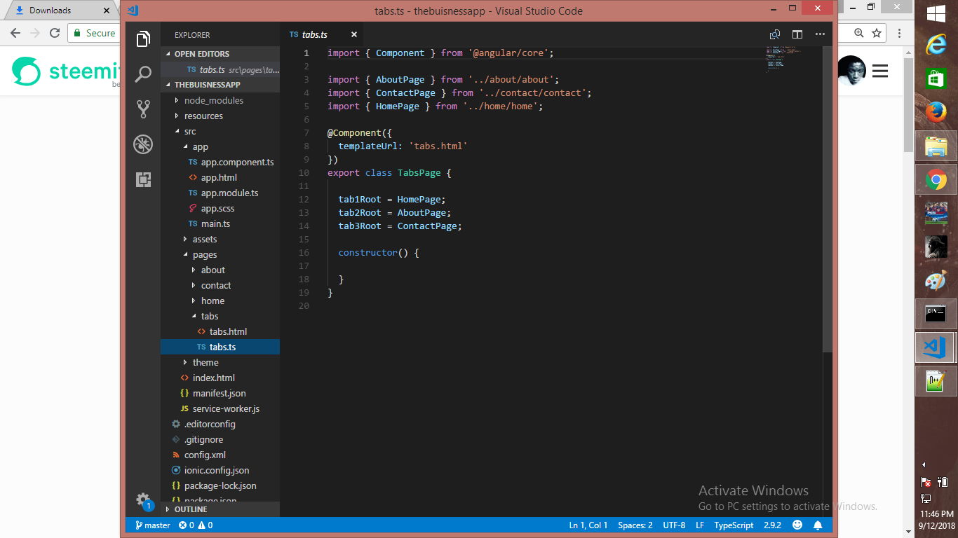
Task: Select tabs.ts under Open Editors
Action: click(x=220, y=69)
